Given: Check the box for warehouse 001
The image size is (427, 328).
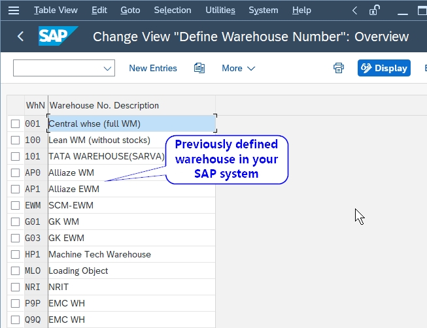Looking at the screenshot, I should click(x=15, y=124).
